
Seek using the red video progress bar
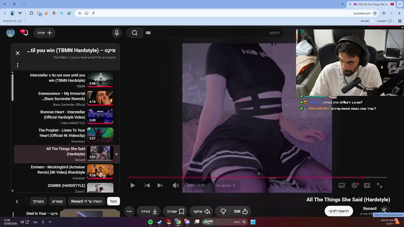257,178
